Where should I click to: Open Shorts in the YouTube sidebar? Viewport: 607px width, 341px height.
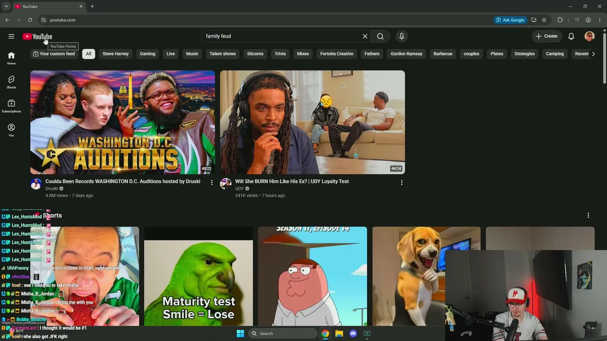click(11, 82)
